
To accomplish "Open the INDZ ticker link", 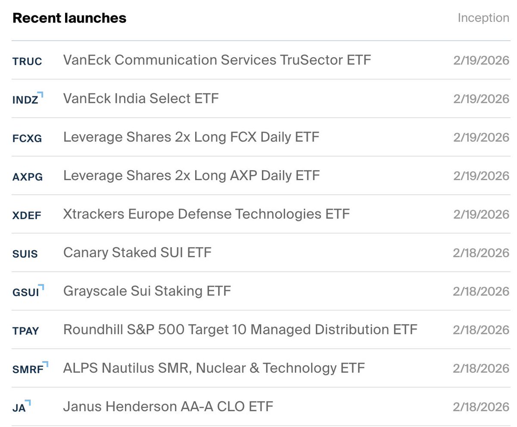I will [25, 100].
